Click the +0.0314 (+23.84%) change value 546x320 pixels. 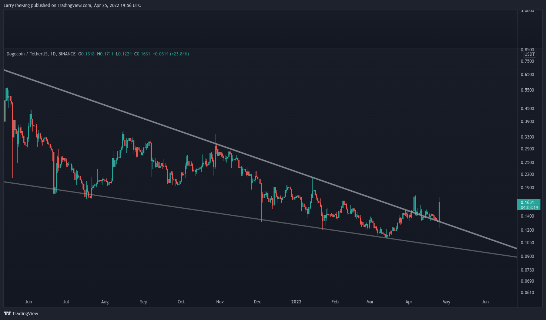(x=171, y=54)
